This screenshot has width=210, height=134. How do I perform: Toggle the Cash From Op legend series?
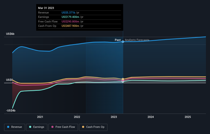click(93, 127)
